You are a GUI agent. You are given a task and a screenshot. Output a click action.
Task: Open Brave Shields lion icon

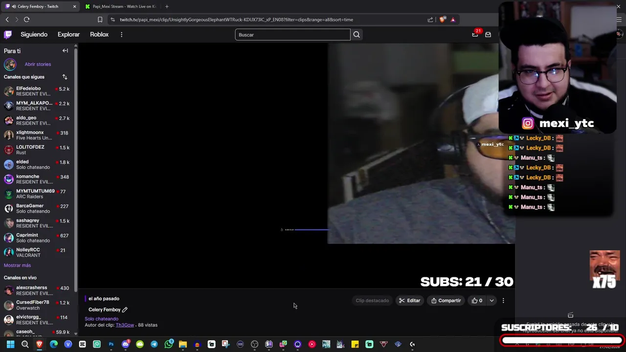pos(443,20)
